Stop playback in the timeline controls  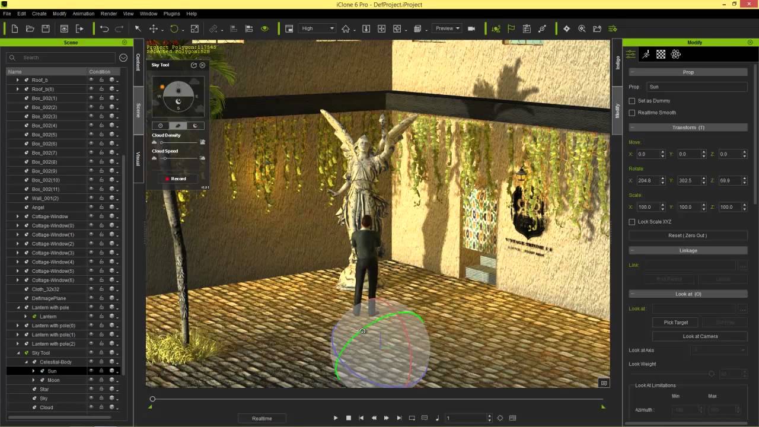click(x=349, y=418)
